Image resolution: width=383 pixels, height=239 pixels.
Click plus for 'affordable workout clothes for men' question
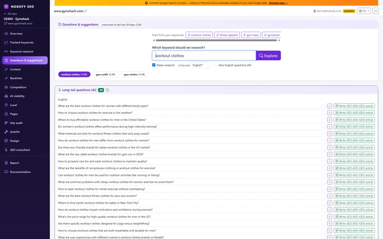click(329, 120)
